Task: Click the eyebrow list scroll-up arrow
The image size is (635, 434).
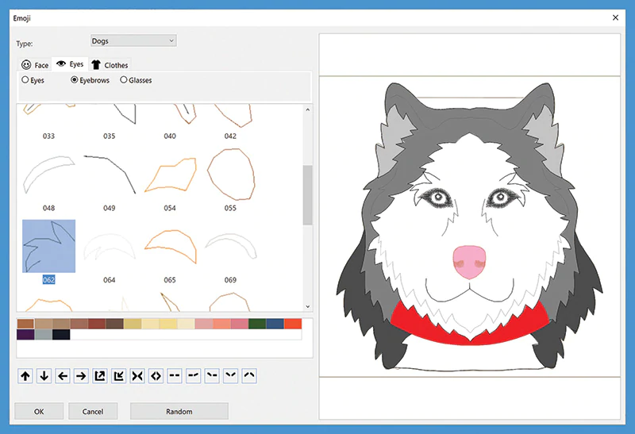Action: [x=308, y=109]
